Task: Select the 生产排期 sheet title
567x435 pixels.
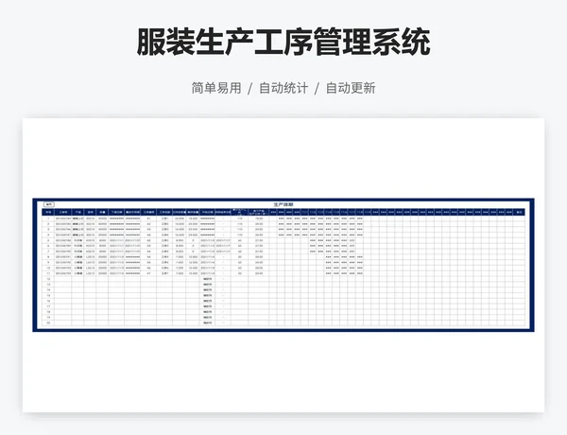Action: pyautogui.click(x=283, y=204)
